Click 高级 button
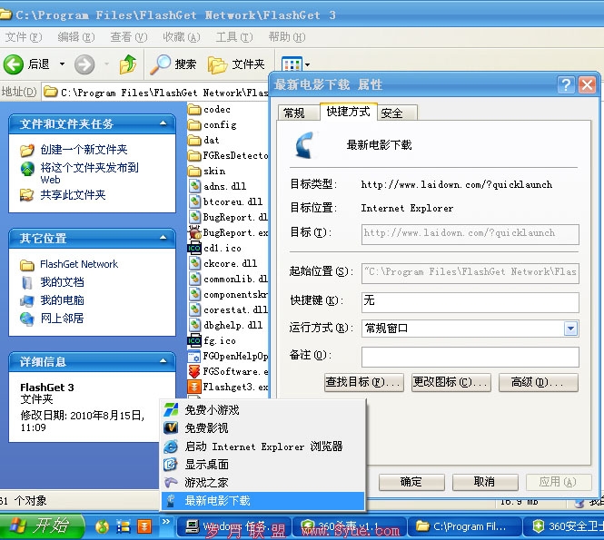The image size is (604, 540). [538, 382]
